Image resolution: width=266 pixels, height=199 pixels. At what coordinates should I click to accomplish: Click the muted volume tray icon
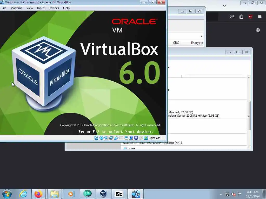tap(234, 194)
